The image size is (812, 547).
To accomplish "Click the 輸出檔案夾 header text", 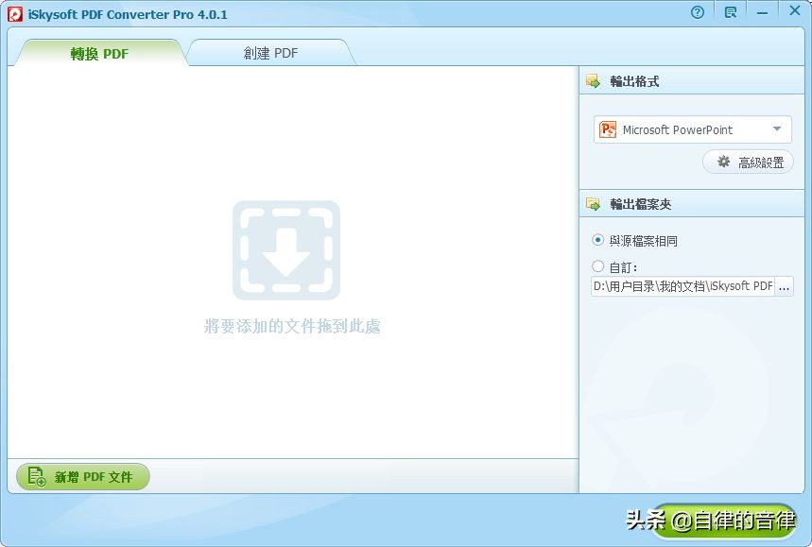I will pyautogui.click(x=641, y=204).
